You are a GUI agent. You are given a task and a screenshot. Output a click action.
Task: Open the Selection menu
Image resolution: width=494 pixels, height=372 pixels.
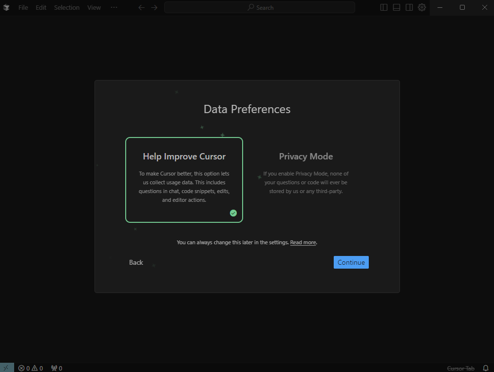tap(66, 7)
